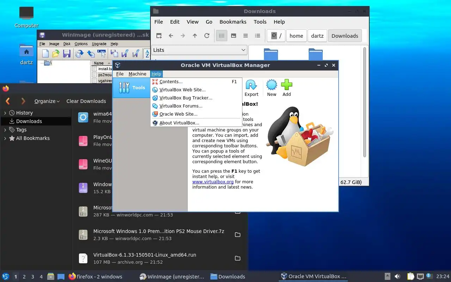
Task: Click New tab icon in file manager
Action: pos(159,36)
